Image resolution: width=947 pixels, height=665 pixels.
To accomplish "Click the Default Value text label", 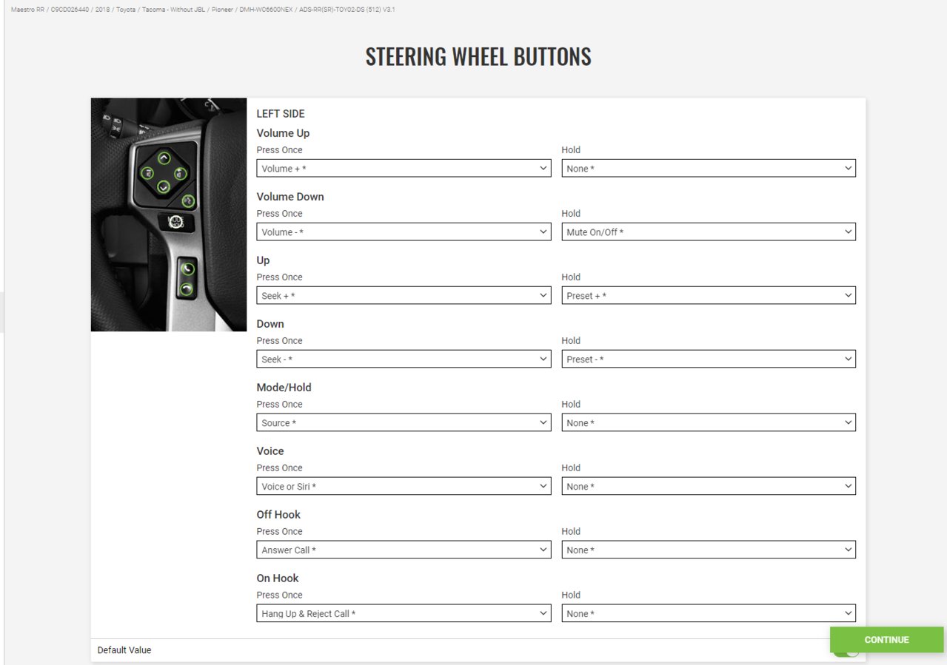I will (124, 650).
